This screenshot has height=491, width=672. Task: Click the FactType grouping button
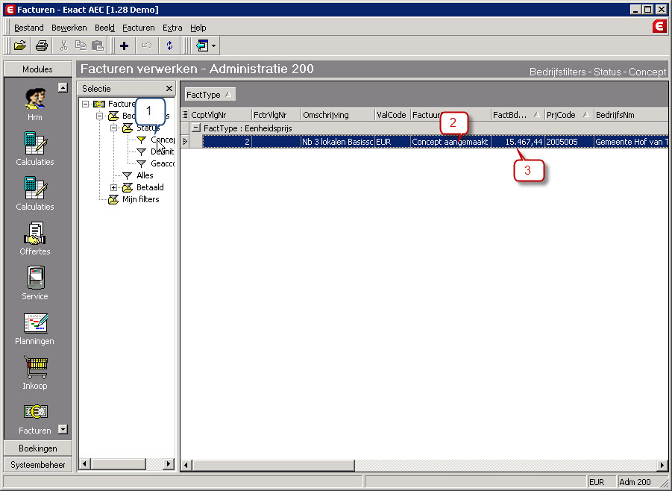point(210,94)
